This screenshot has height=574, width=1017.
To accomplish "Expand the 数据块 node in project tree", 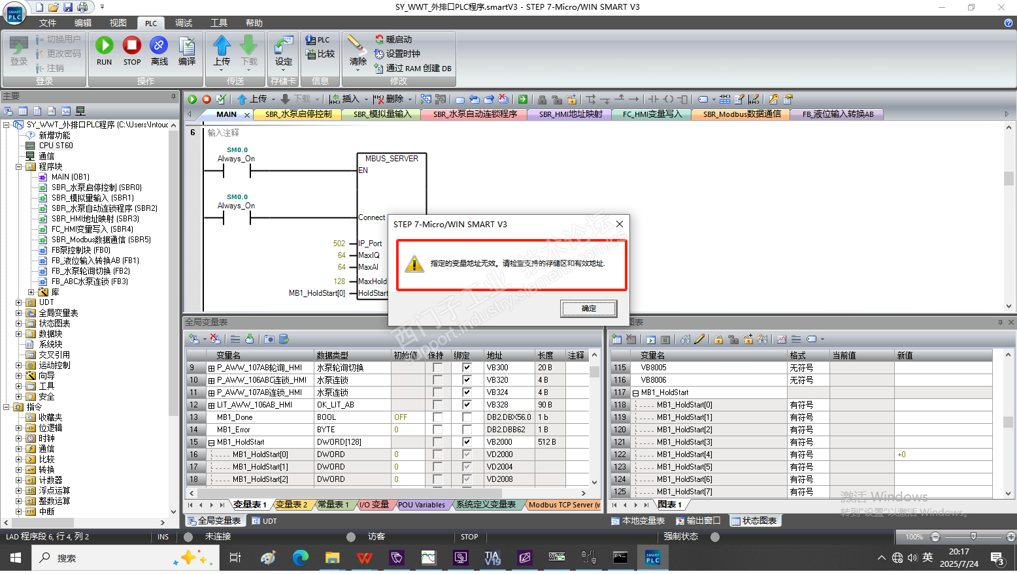I will (19, 334).
